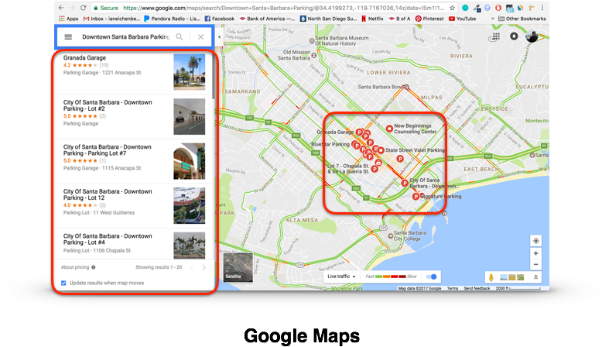The width and height of the screenshot is (602, 347).
Task: Toggle Update results when map moves checkbox
Action: point(63,283)
